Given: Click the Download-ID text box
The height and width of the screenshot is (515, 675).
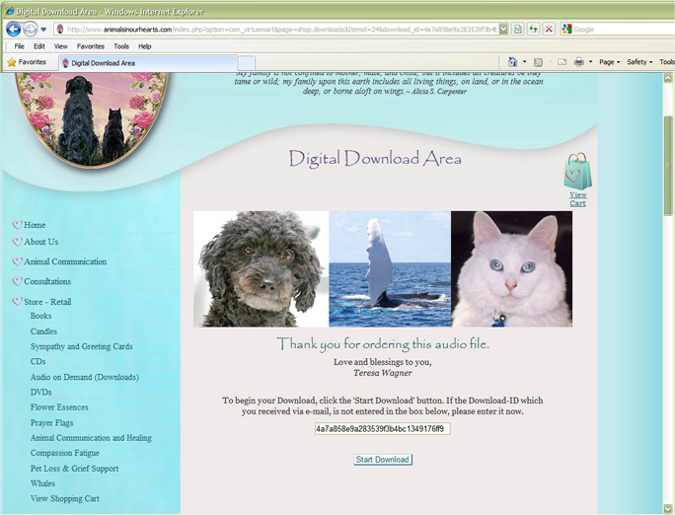Looking at the screenshot, I should point(382,429).
